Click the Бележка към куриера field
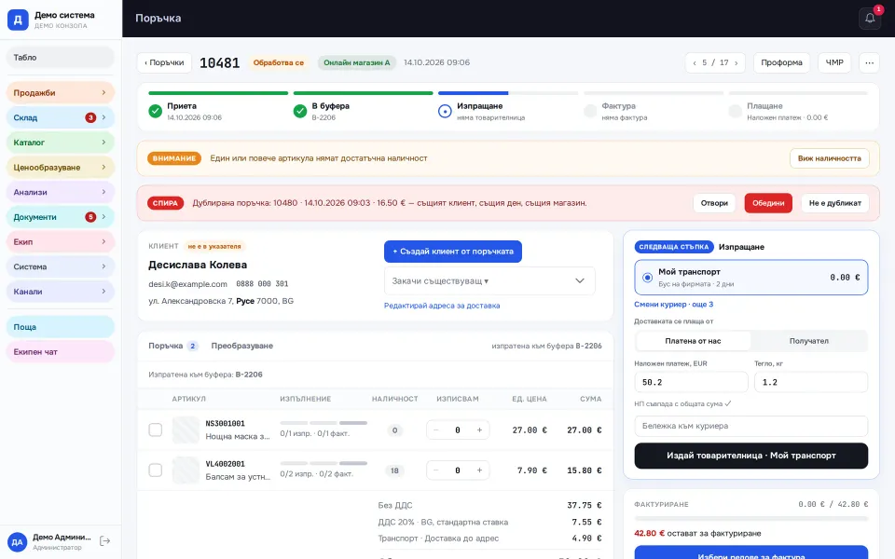 [751, 426]
